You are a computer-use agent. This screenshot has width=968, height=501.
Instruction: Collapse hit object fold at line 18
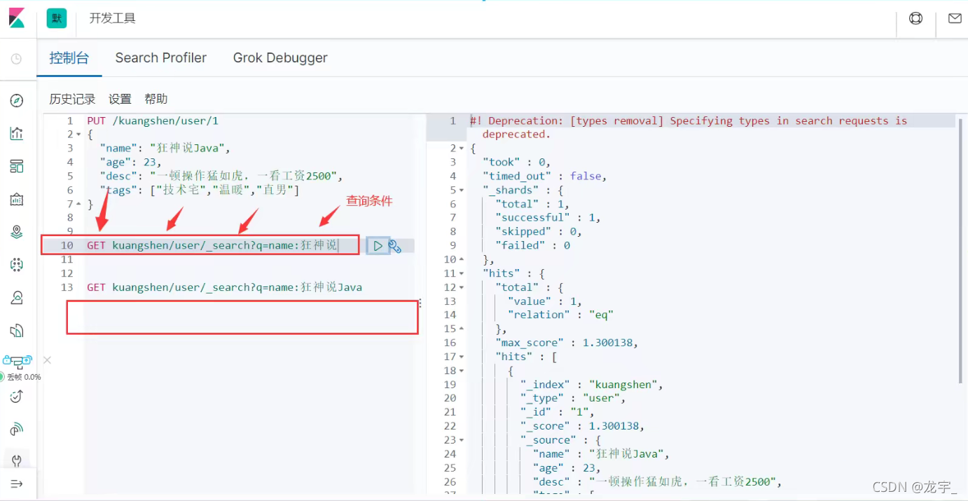point(461,371)
